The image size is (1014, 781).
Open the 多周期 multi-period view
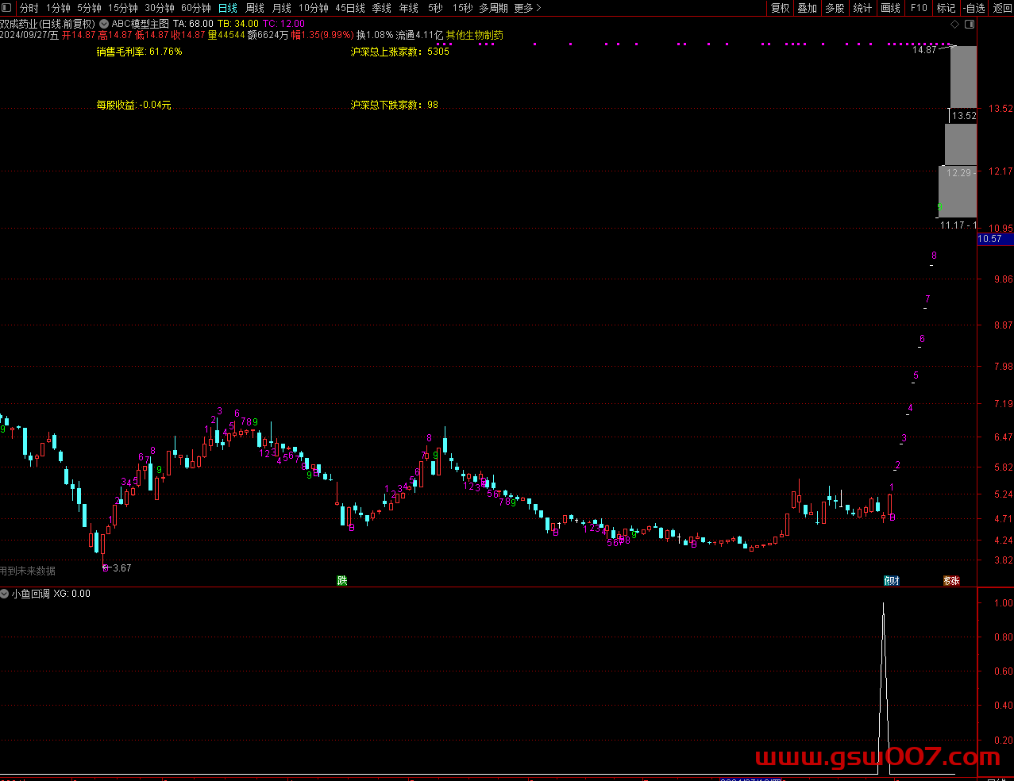[x=493, y=8]
